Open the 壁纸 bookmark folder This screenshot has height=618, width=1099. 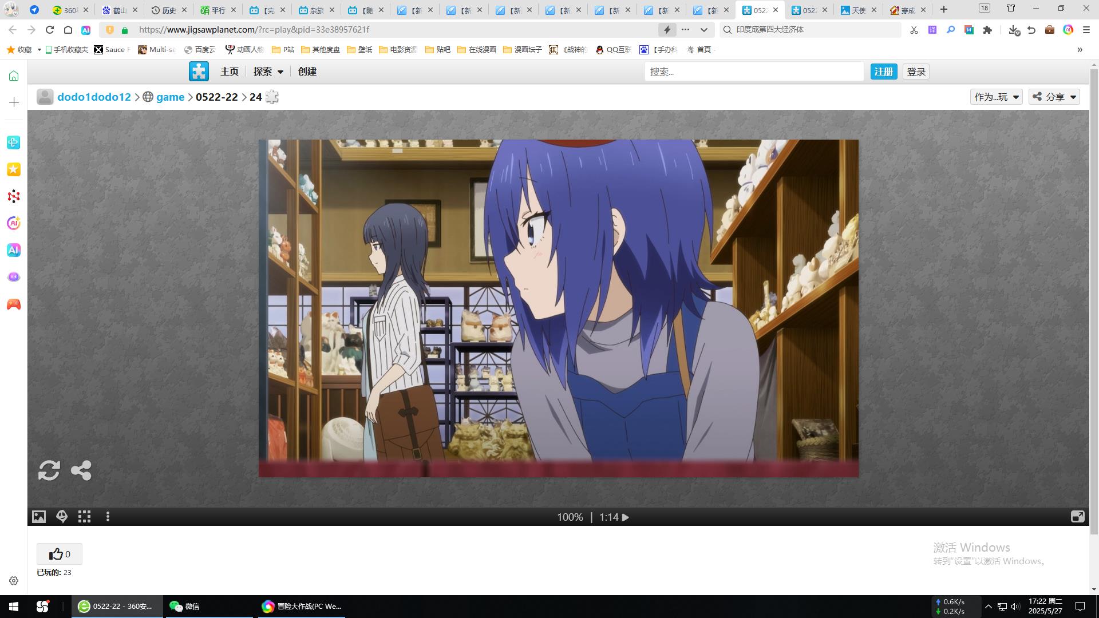(x=359, y=50)
